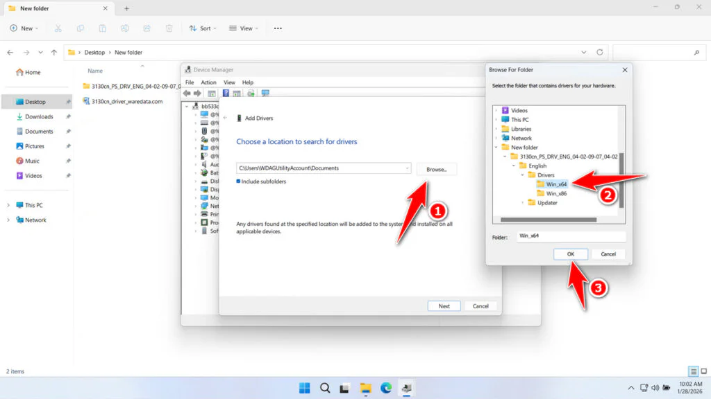Open the driver location path dropdown

pyautogui.click(x=406, y=168)
